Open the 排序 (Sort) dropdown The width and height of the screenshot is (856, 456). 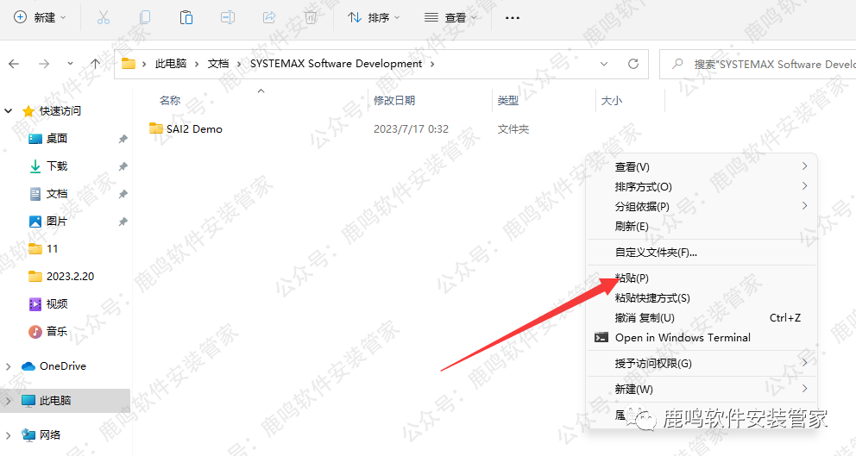[368, 17]
